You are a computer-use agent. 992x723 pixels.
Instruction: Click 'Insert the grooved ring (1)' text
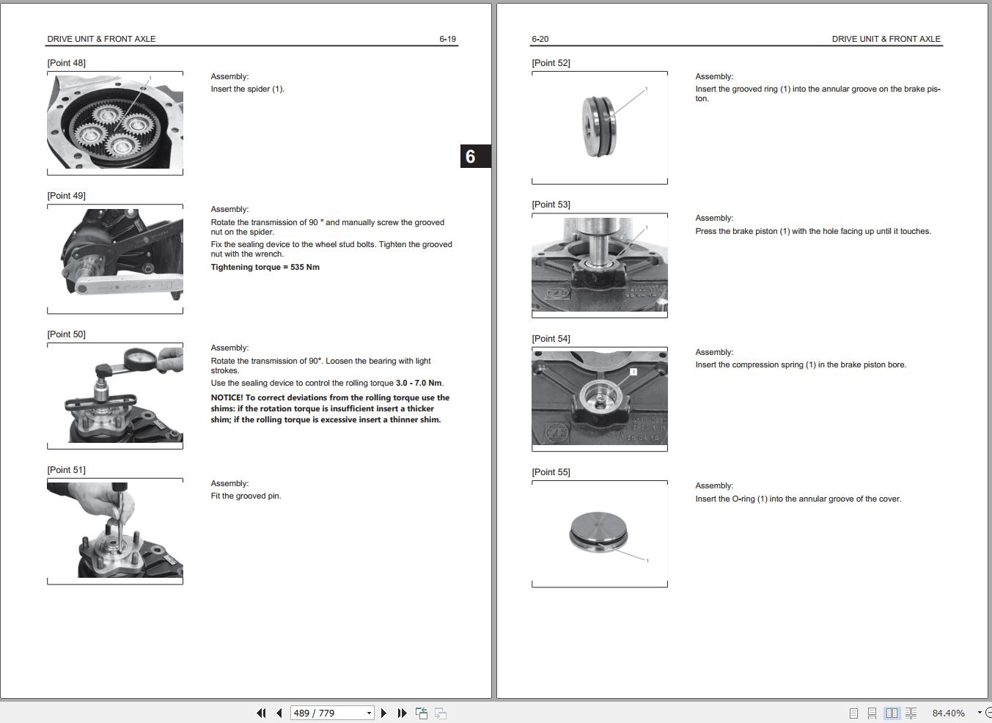(818, 94)
